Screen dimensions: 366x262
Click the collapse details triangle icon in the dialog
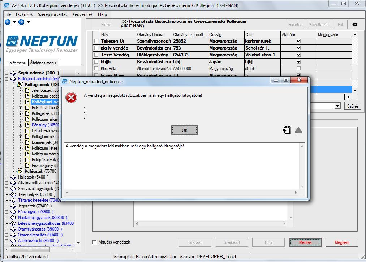[298, 130]
